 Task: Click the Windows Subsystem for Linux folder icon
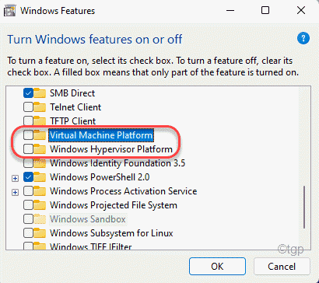tap(40, 232)
